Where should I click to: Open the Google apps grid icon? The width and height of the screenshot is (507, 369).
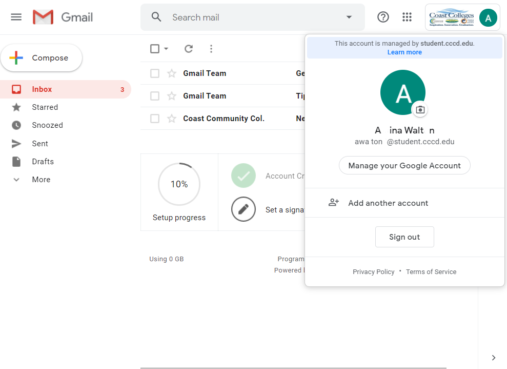(407, 17)
